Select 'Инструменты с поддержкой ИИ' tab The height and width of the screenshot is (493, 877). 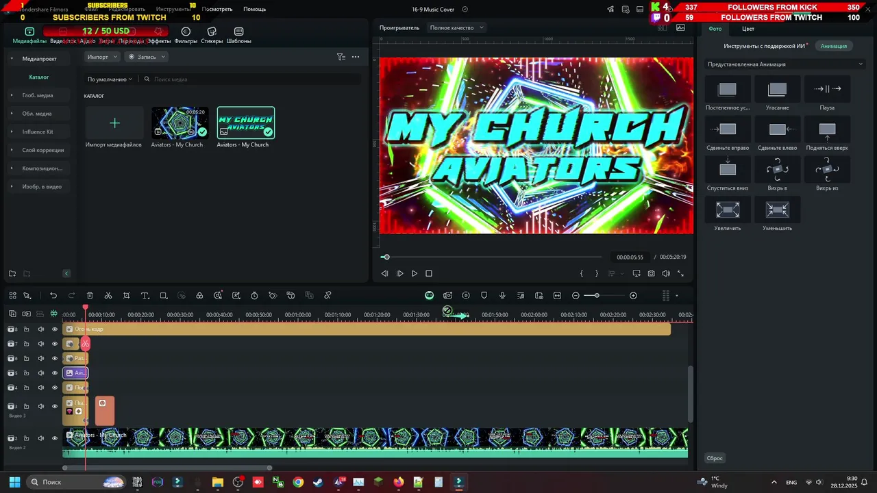pos(764,46)
